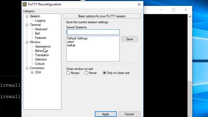Screen dimensions: 208x117
Task: Apply the reconfiguration changes
Action: (x=106, y=114)
